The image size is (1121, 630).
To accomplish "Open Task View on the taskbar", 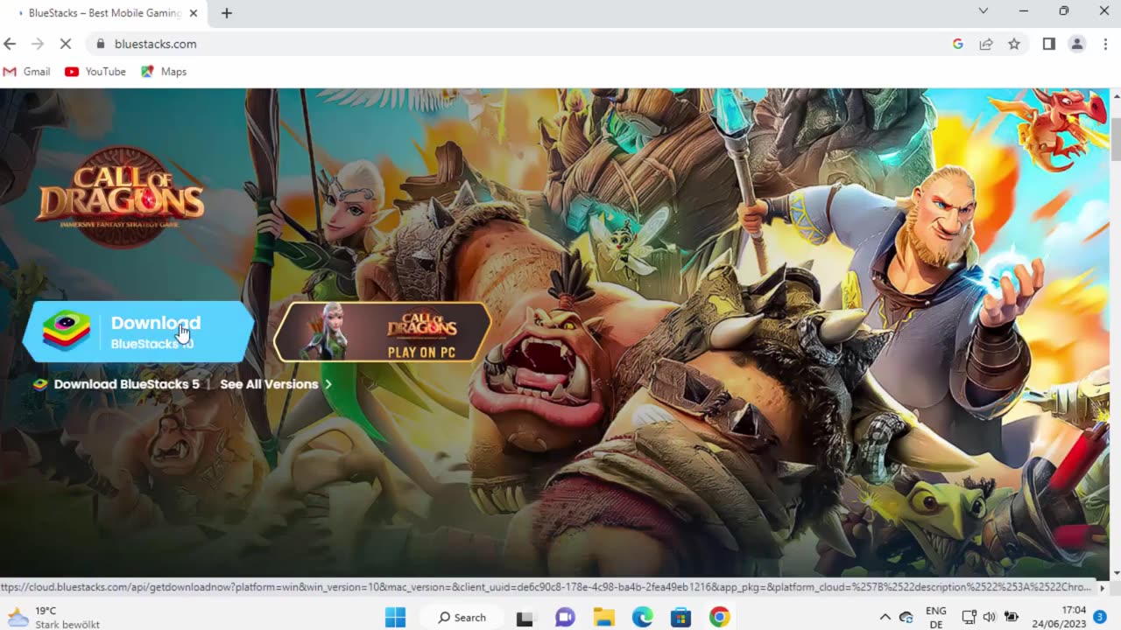I will pos(525,618).
